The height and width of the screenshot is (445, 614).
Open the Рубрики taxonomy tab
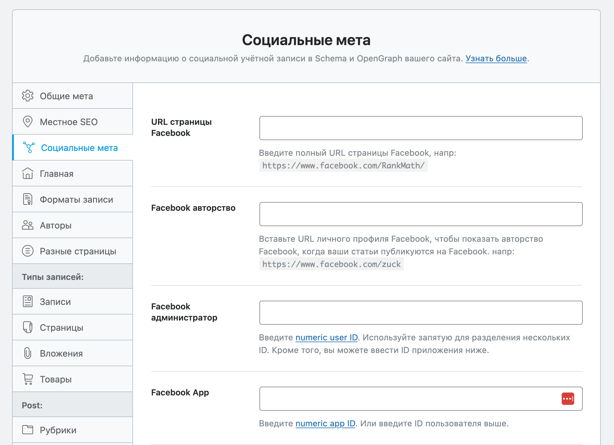click(x=73, y=430)
